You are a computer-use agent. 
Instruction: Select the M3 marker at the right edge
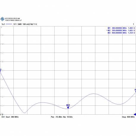(x=135, y=91)
